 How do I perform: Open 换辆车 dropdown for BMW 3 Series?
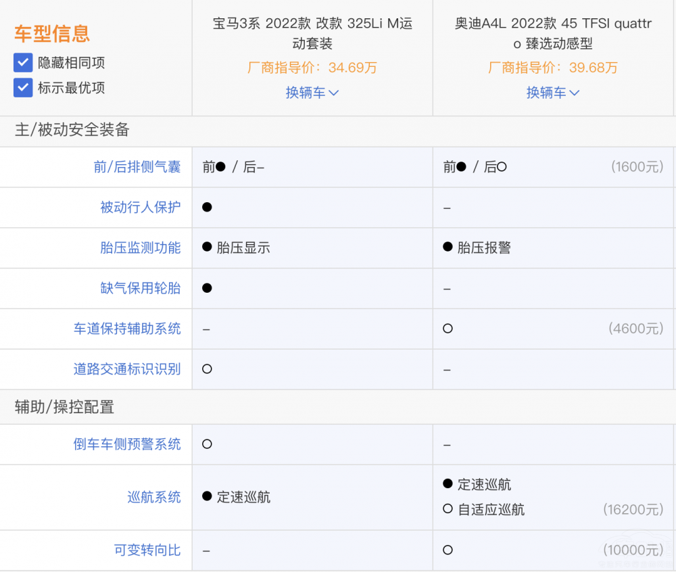click(x=312, y=93)
